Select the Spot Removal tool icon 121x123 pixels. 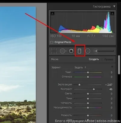pyautogui.click(x=63, y=51)
